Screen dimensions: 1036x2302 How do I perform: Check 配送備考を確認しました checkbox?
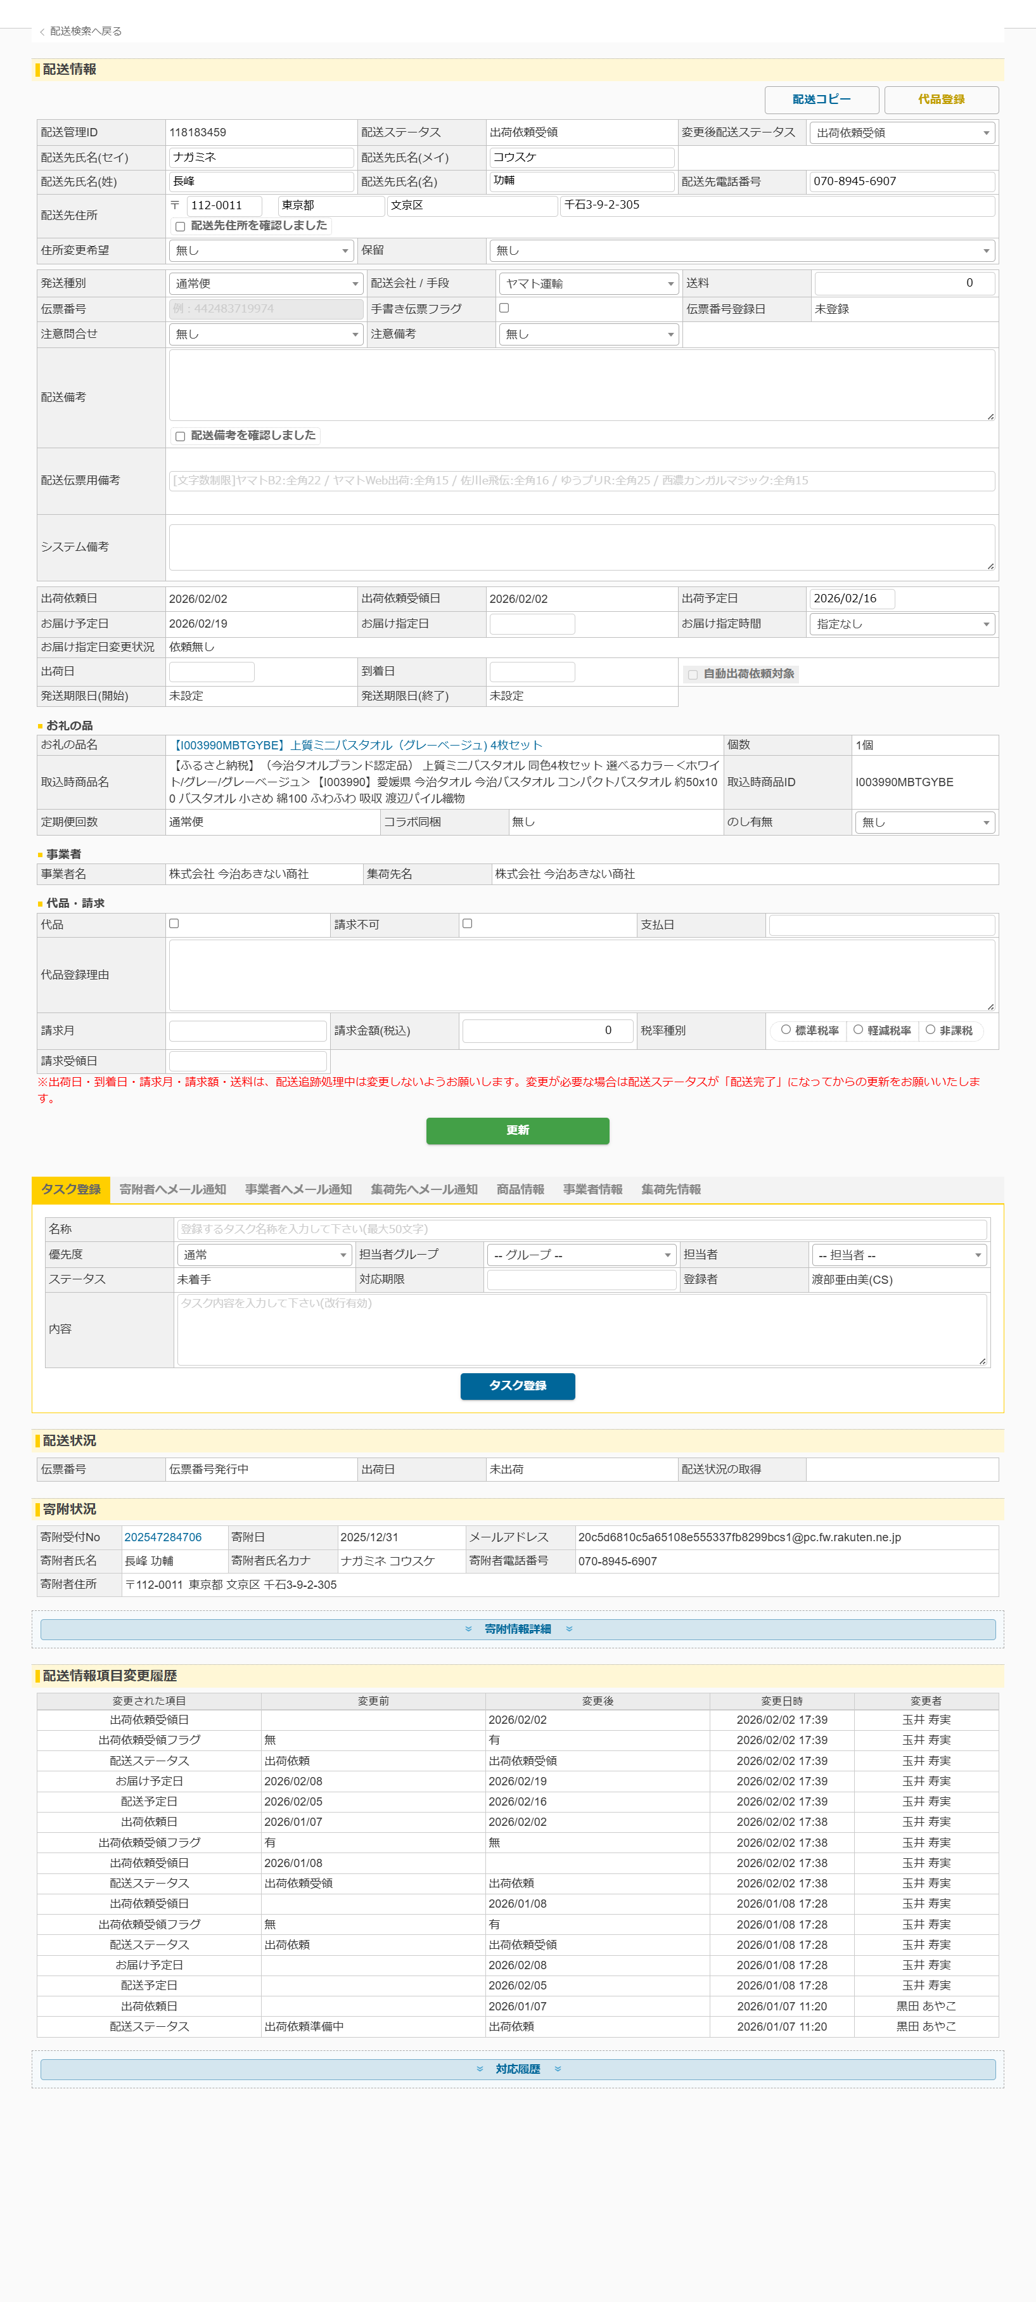(x=181, y=436)
